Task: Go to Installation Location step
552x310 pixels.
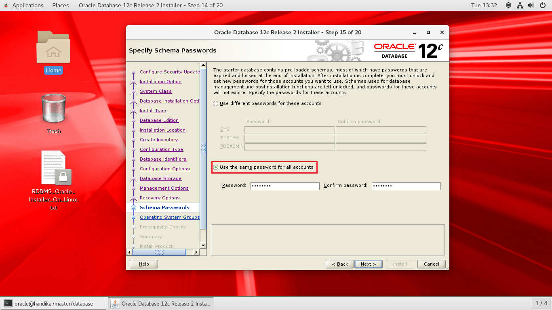Action: 162,130
